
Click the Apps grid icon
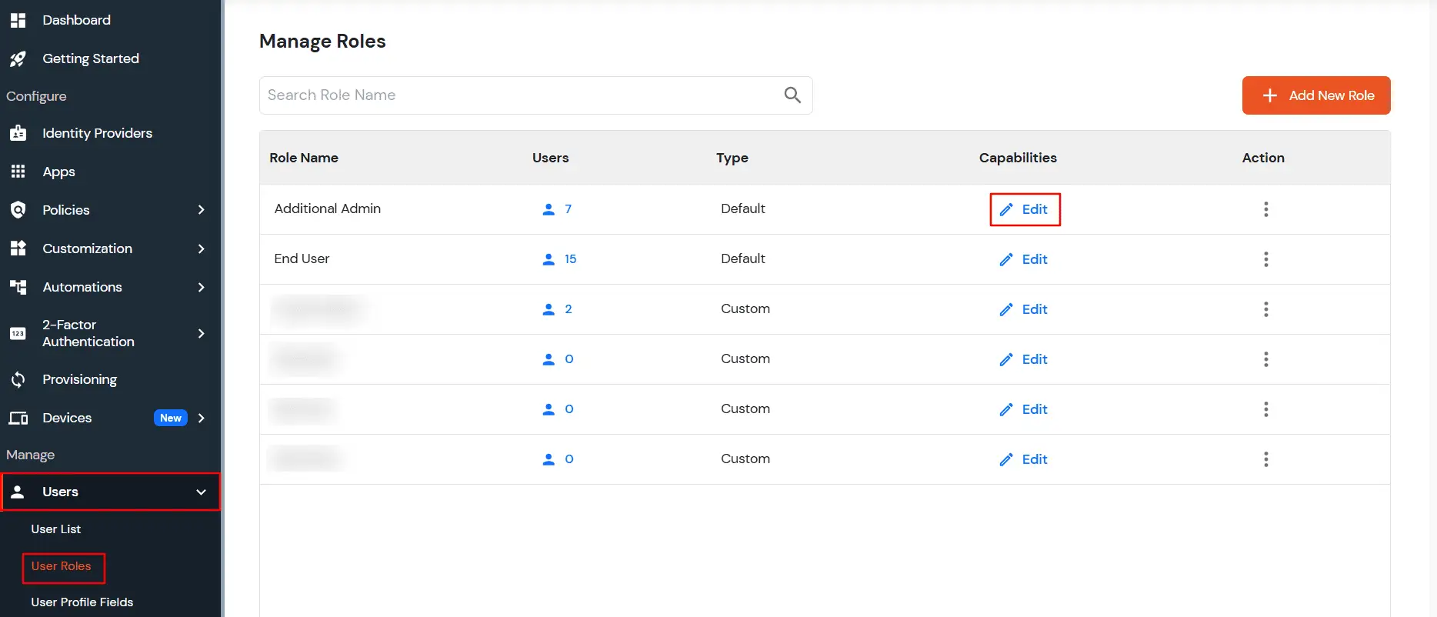coord(18,172)
